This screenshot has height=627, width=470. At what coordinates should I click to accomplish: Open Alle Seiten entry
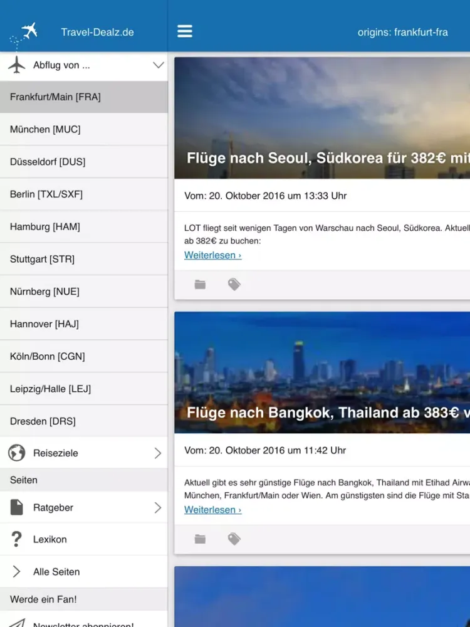(x=84, y=571)
